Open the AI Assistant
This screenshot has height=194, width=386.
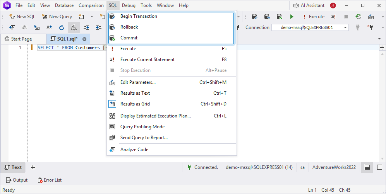click(309, 5)
